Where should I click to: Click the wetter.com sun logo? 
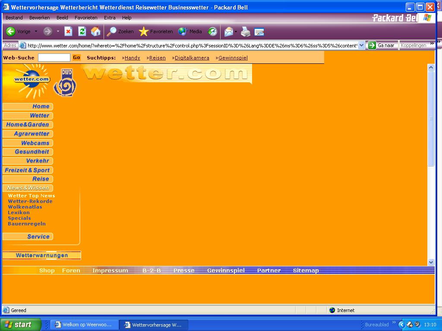point(30,81)
